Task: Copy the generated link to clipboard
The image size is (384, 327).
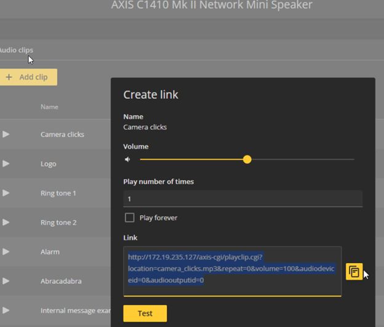Action: (354, 272)
